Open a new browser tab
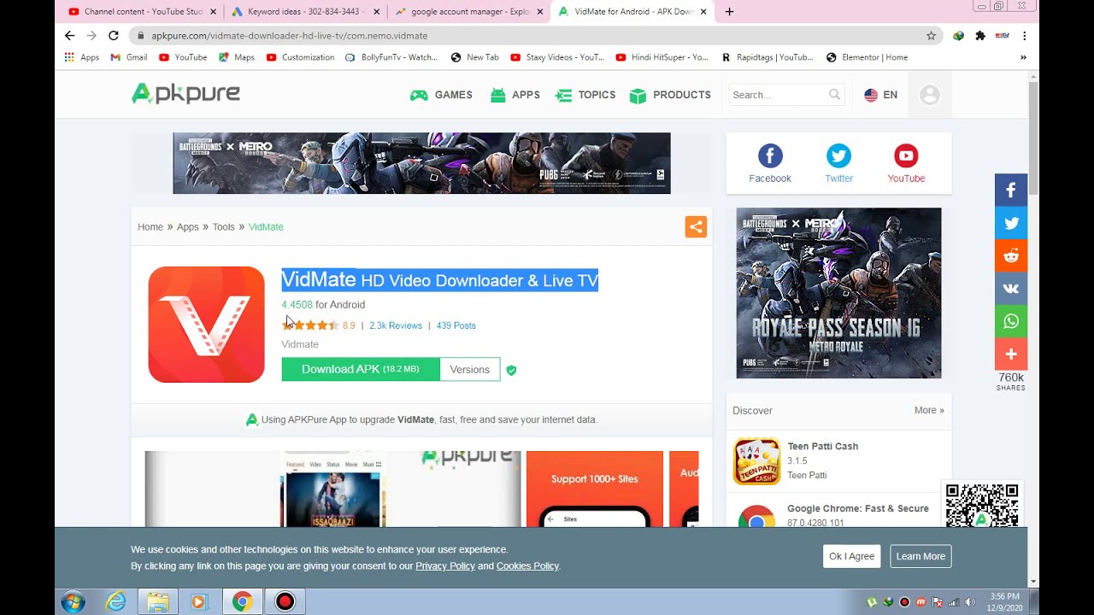 [x=729, y=12]
